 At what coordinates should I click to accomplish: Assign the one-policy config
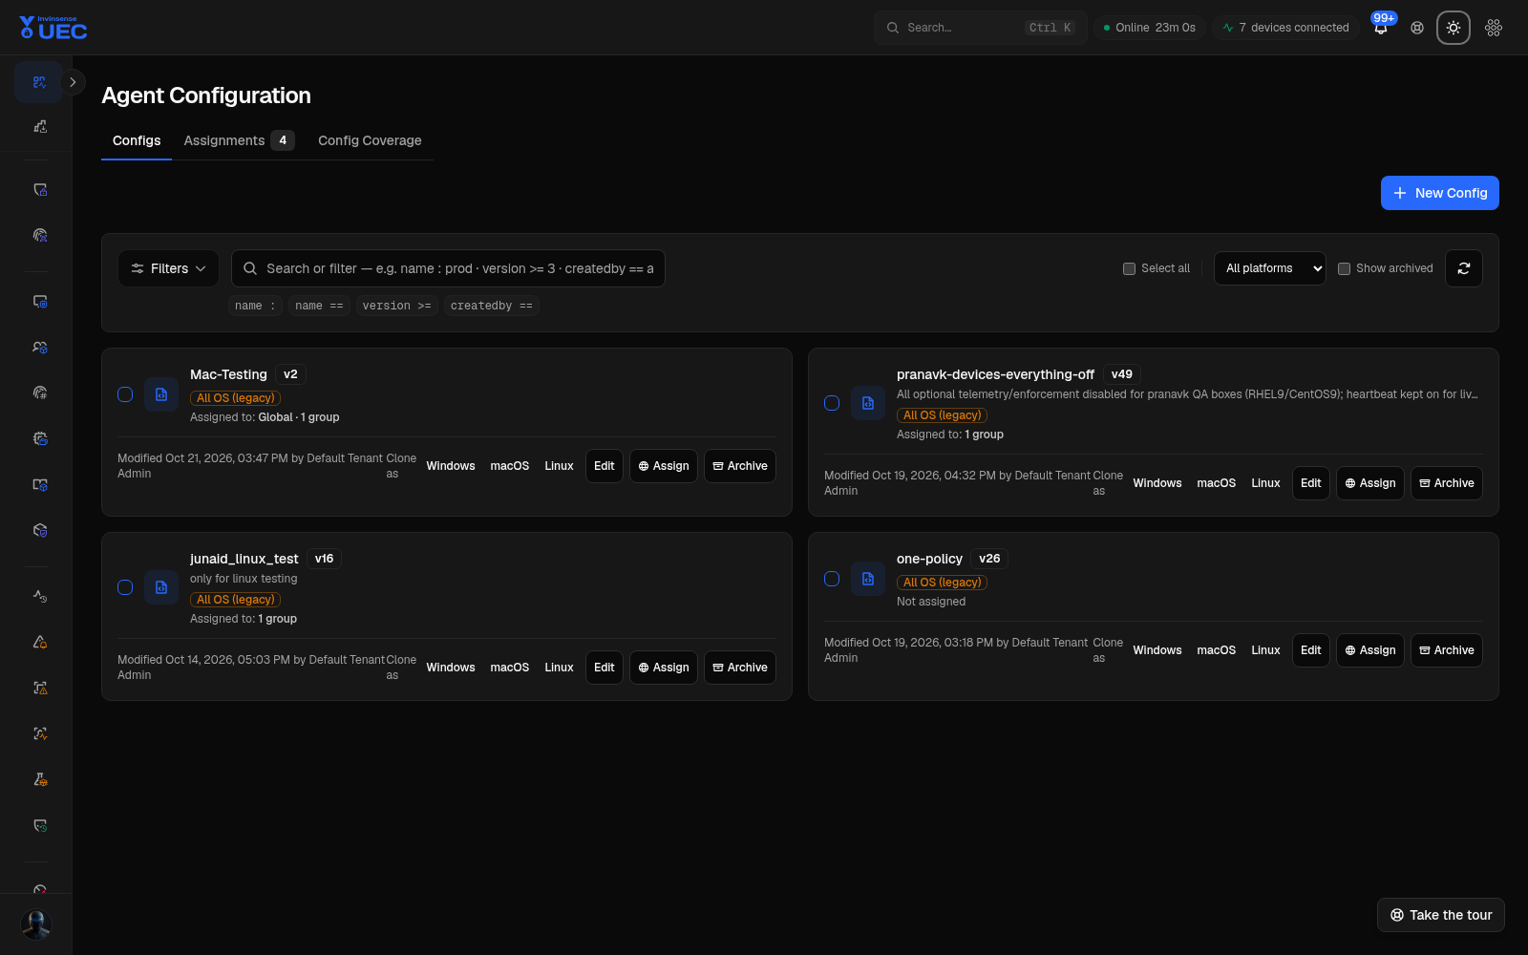pos(1369,650)
